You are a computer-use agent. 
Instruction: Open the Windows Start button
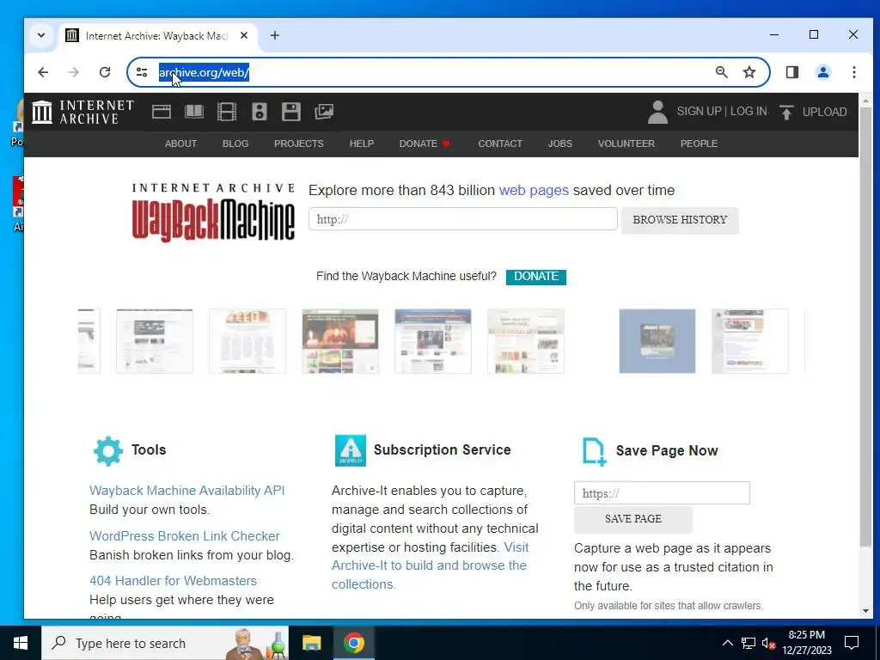(21, 643)
